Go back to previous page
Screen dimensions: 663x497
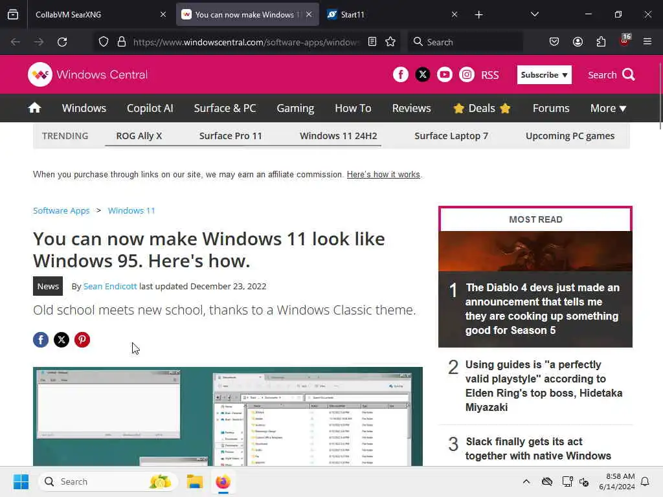click(16, 42)
